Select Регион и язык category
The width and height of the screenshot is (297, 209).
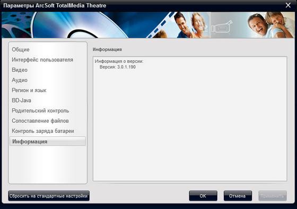29,90
